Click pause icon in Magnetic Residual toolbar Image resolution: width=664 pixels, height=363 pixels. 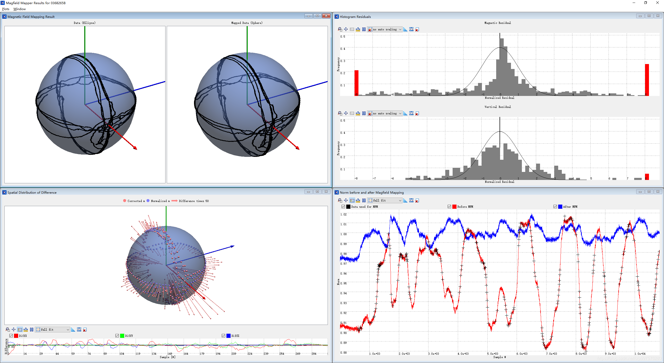coord(364,29)
